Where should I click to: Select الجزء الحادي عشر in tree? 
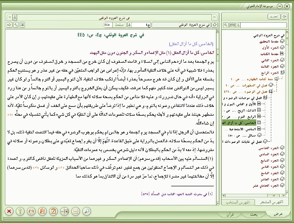pos(266,186)
